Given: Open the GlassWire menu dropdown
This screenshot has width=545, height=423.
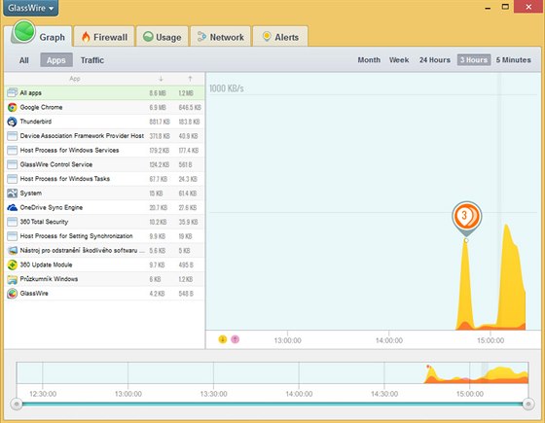Looking at the screenshot, I should point(30,8).
